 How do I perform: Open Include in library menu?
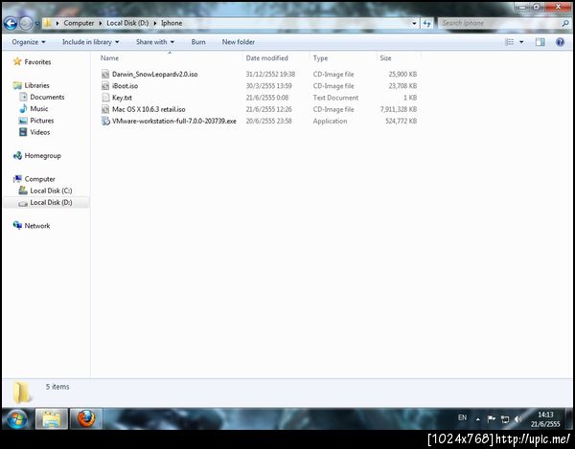coord(91,42)
